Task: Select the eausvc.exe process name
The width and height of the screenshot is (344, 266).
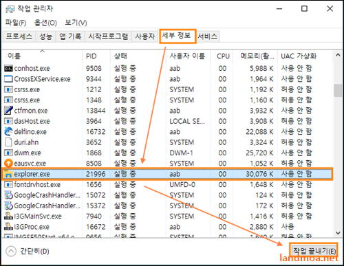Action: [x=30, y=164]
